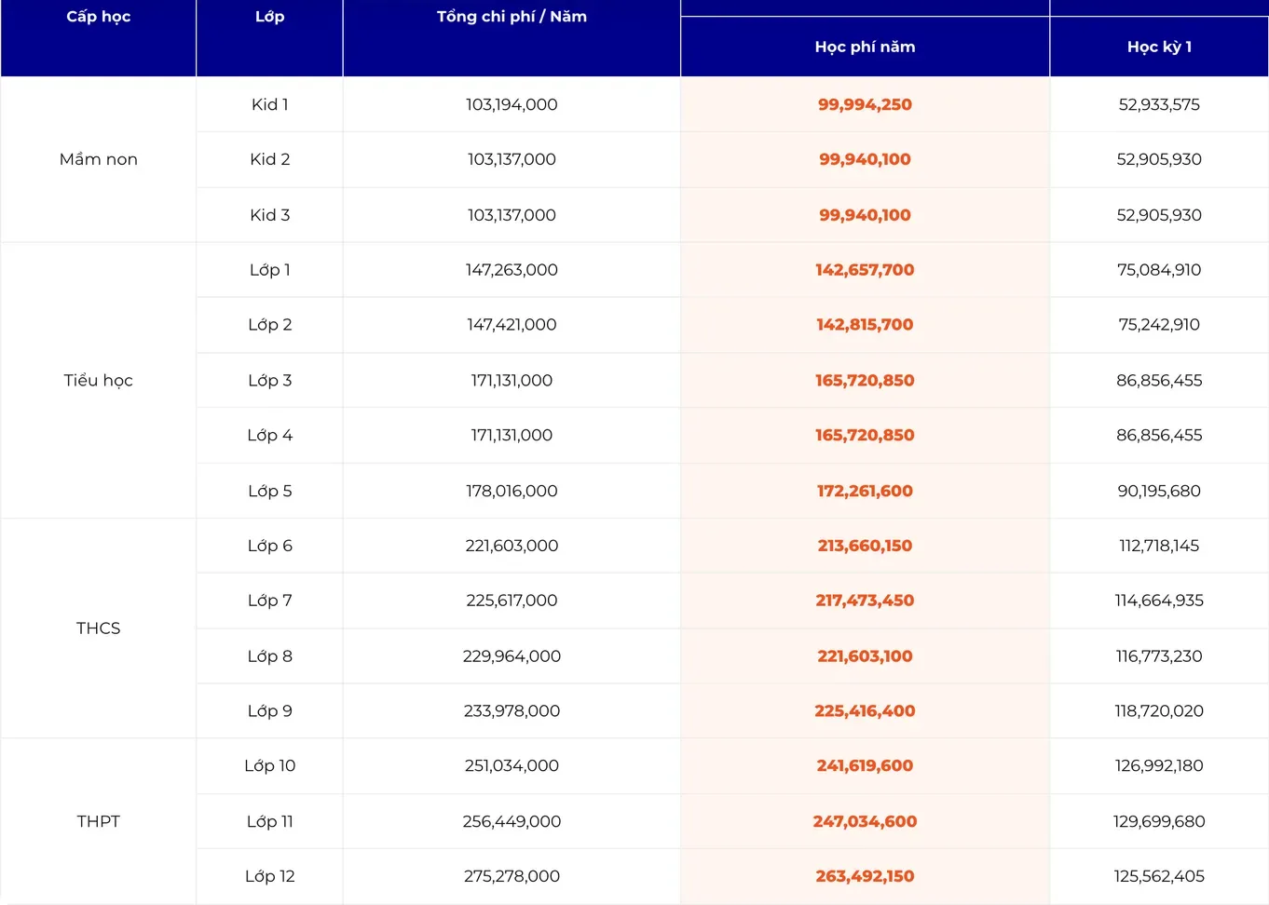
Task: Select annual tuition '165,720,850' in Lớp 4 row
Action: tap(865, 435)
